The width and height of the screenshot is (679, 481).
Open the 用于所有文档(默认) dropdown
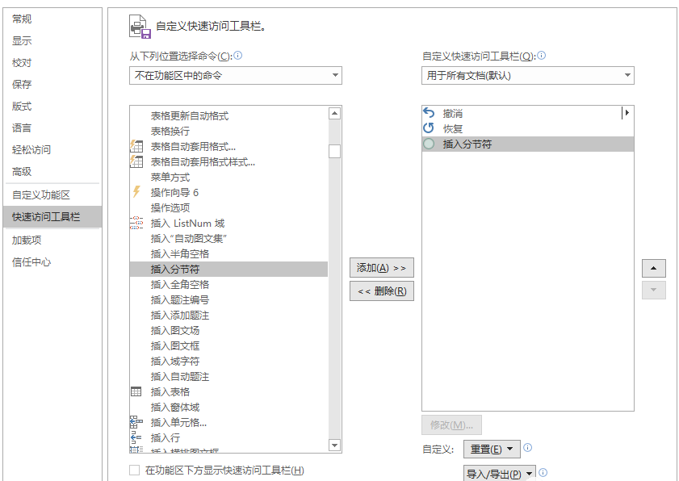coord(528,75)
